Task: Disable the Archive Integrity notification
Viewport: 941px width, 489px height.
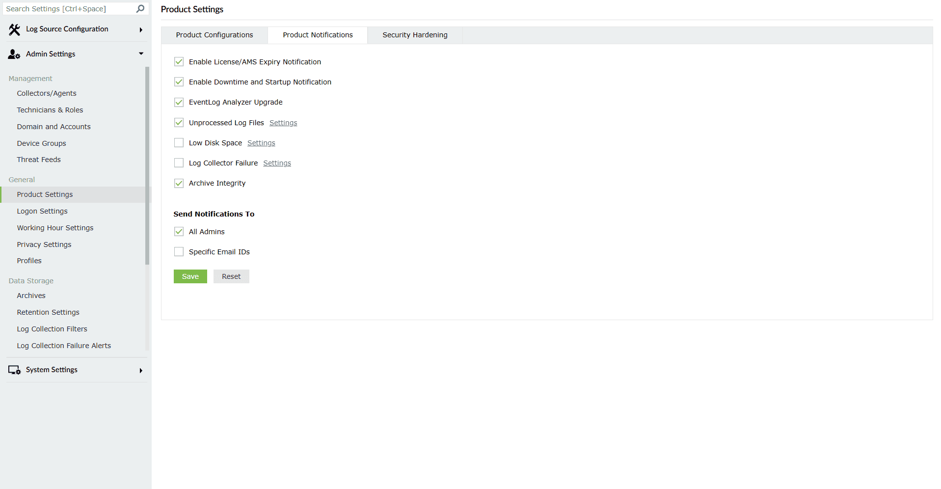Action: pos(179,183)
